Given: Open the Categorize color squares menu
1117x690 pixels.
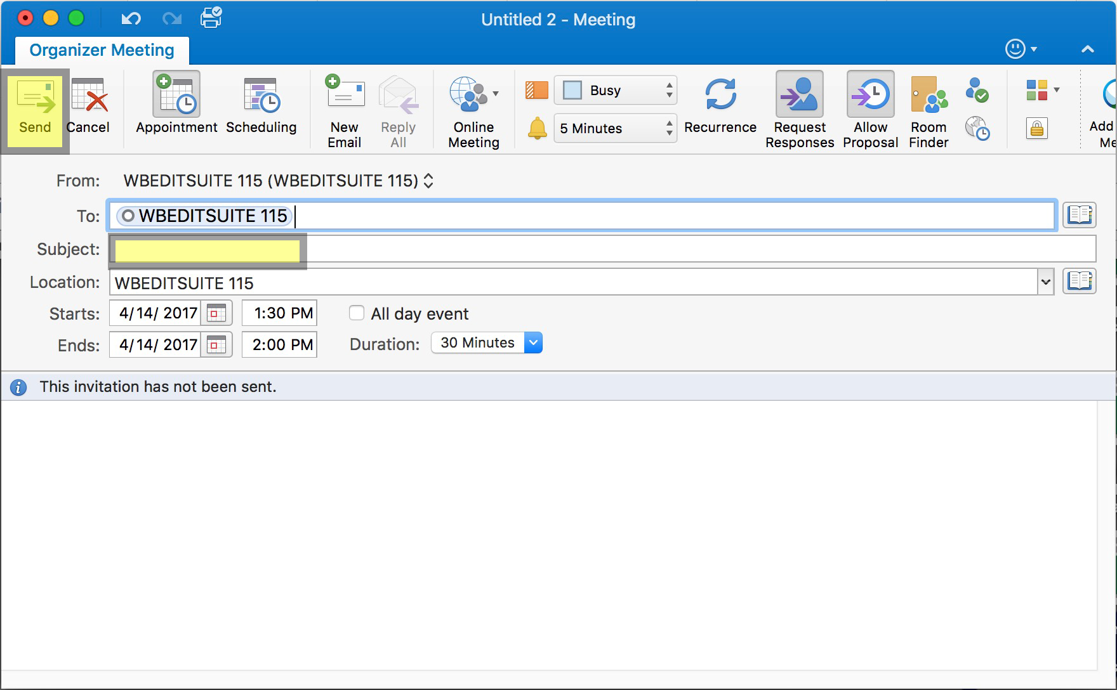Looking at the screenshot, I should [x=1042, y=91].
